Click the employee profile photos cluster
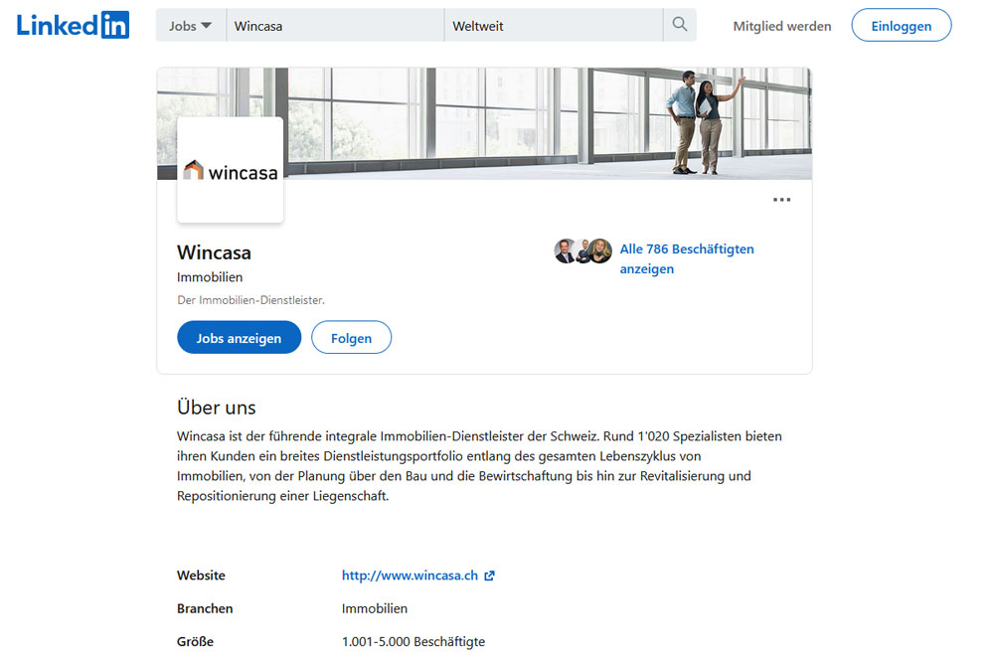This screenshot has height=661, width=994. pos(583,250)
